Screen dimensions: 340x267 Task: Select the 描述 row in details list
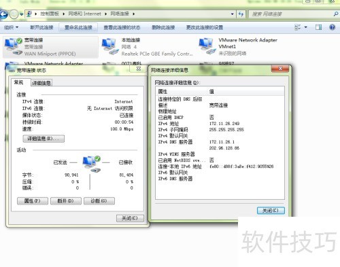pos(220,105)
